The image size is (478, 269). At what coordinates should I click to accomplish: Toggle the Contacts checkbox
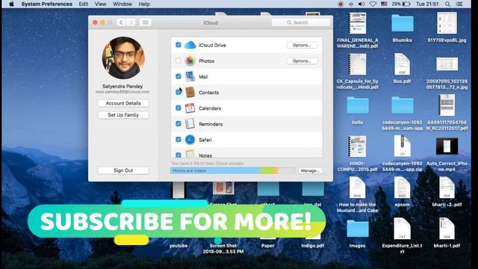point(179,92)
